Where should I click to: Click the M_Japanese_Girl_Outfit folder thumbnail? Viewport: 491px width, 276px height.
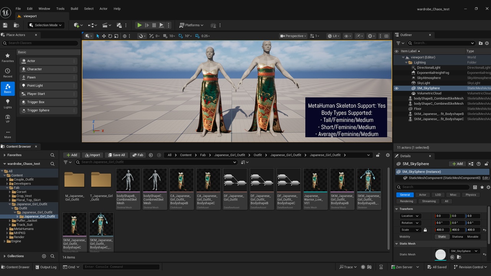(x=74, y=180)
